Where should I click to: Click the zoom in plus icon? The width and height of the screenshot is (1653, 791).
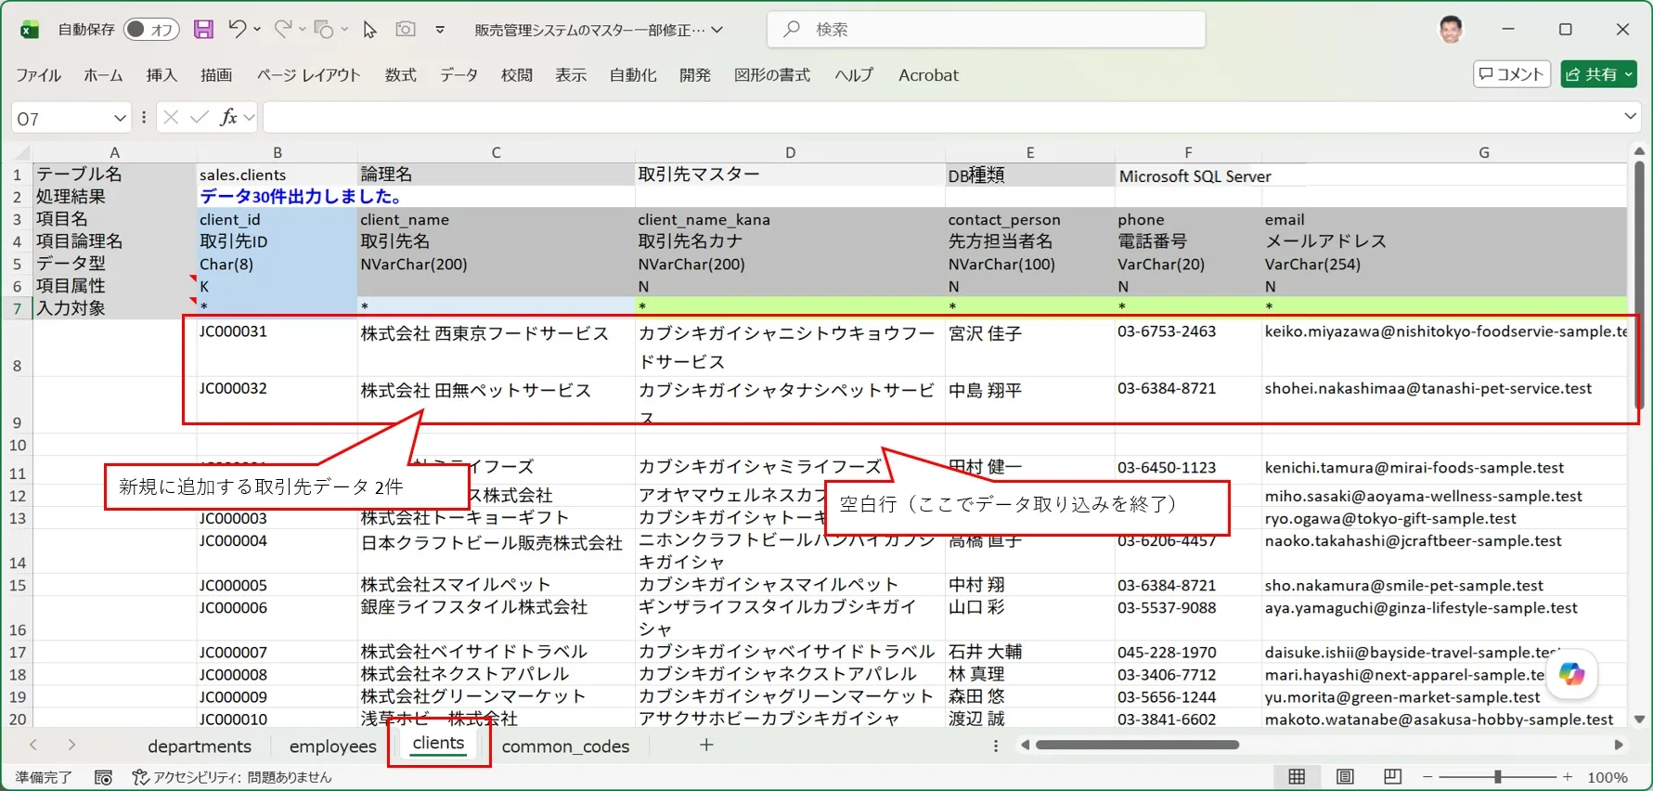point(1568,777)
